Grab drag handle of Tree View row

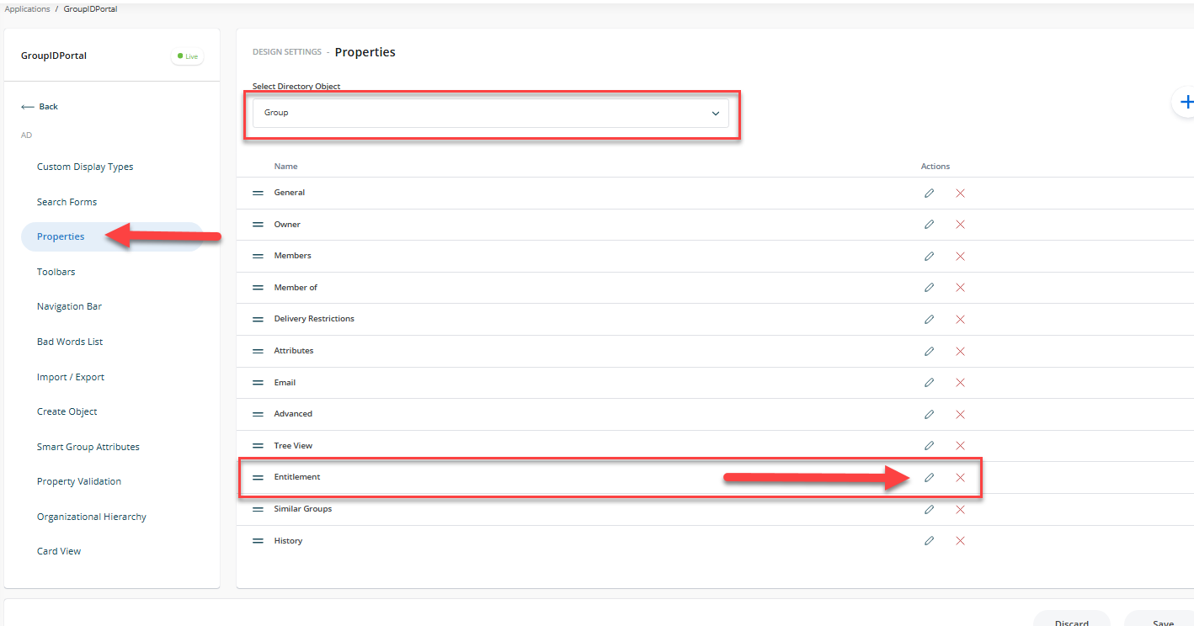259,446
